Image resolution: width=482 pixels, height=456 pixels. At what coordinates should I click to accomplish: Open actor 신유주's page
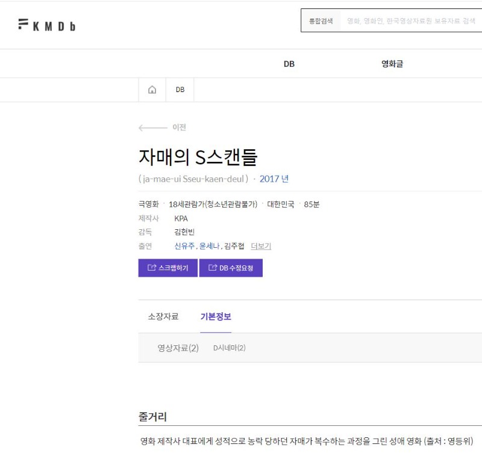tap(184, 246)
